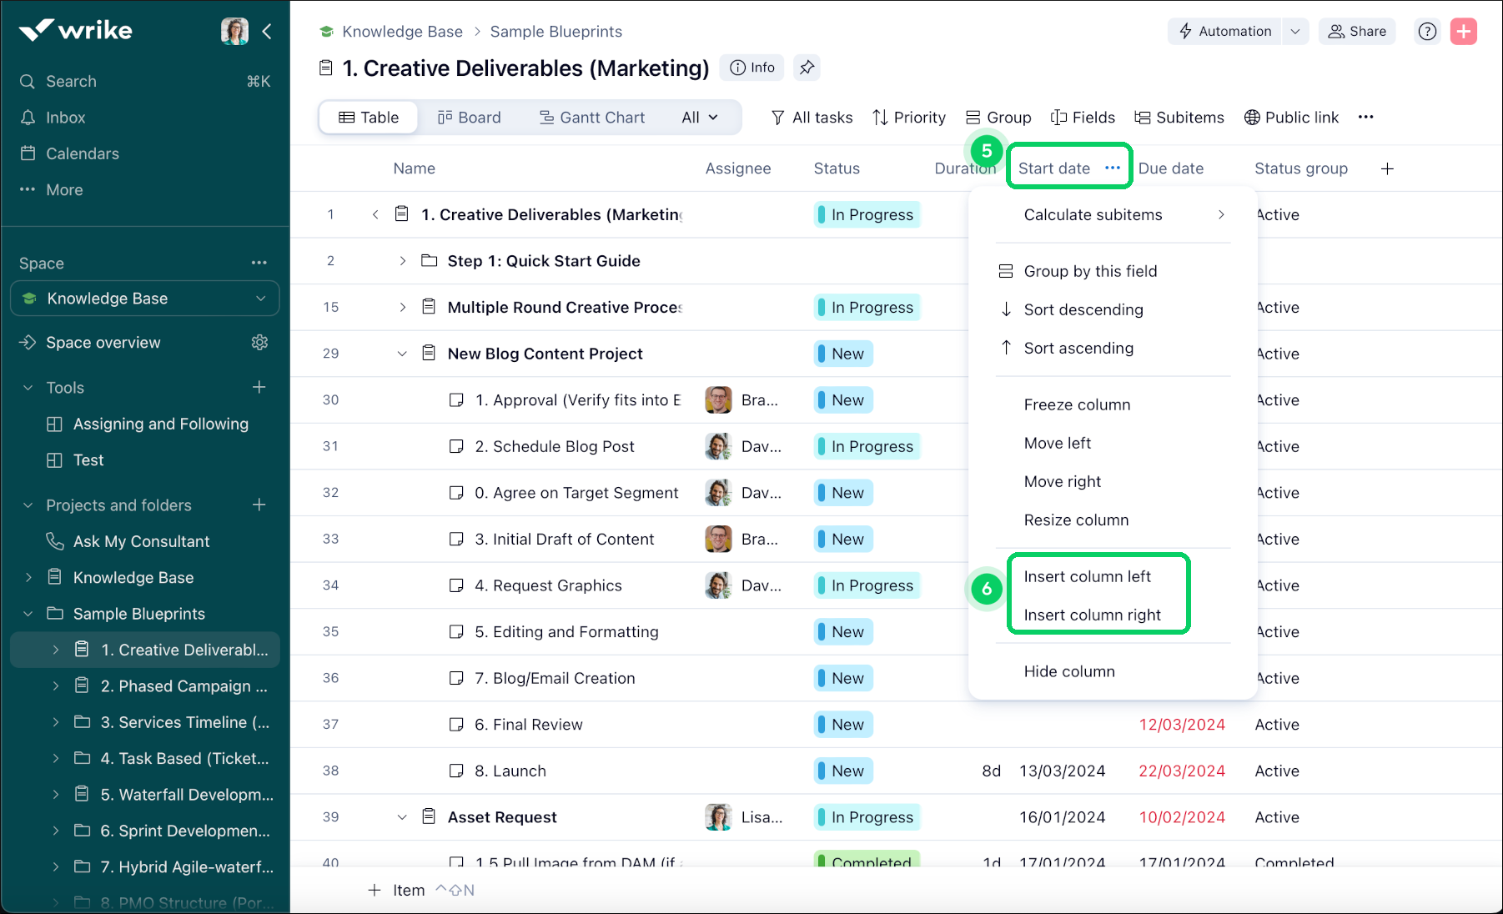1503x914 pixels.
Task: Create a Public link
Action: click(1291, 117)
